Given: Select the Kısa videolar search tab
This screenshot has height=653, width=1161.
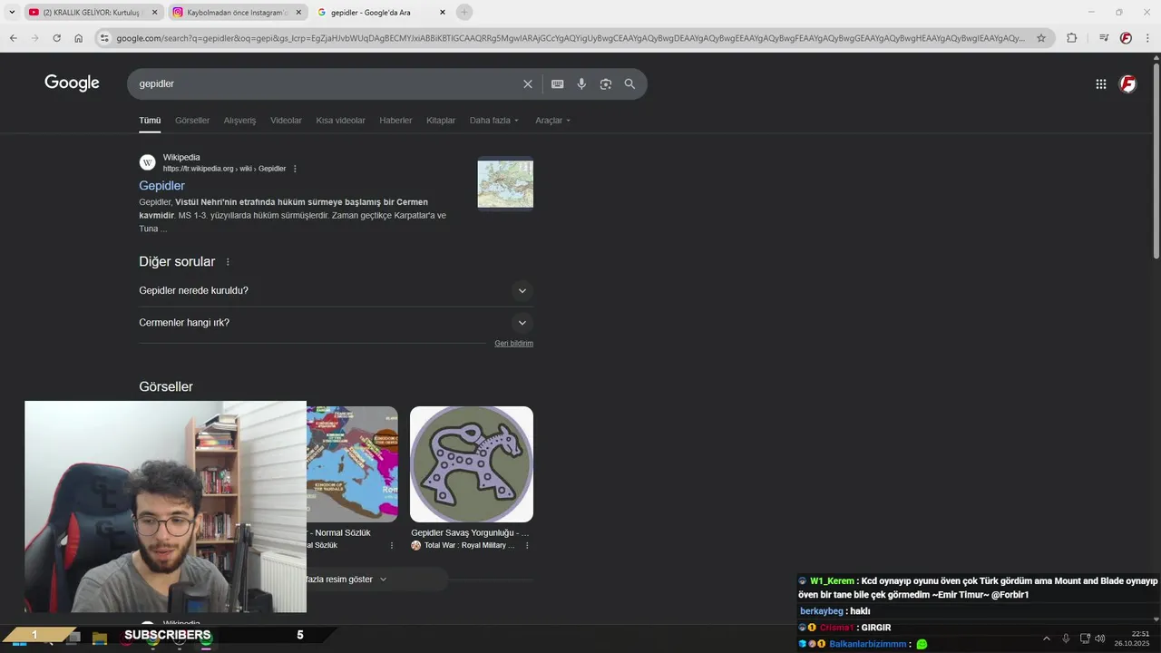Looking at the screenshot, I should (x=340, y=121).
